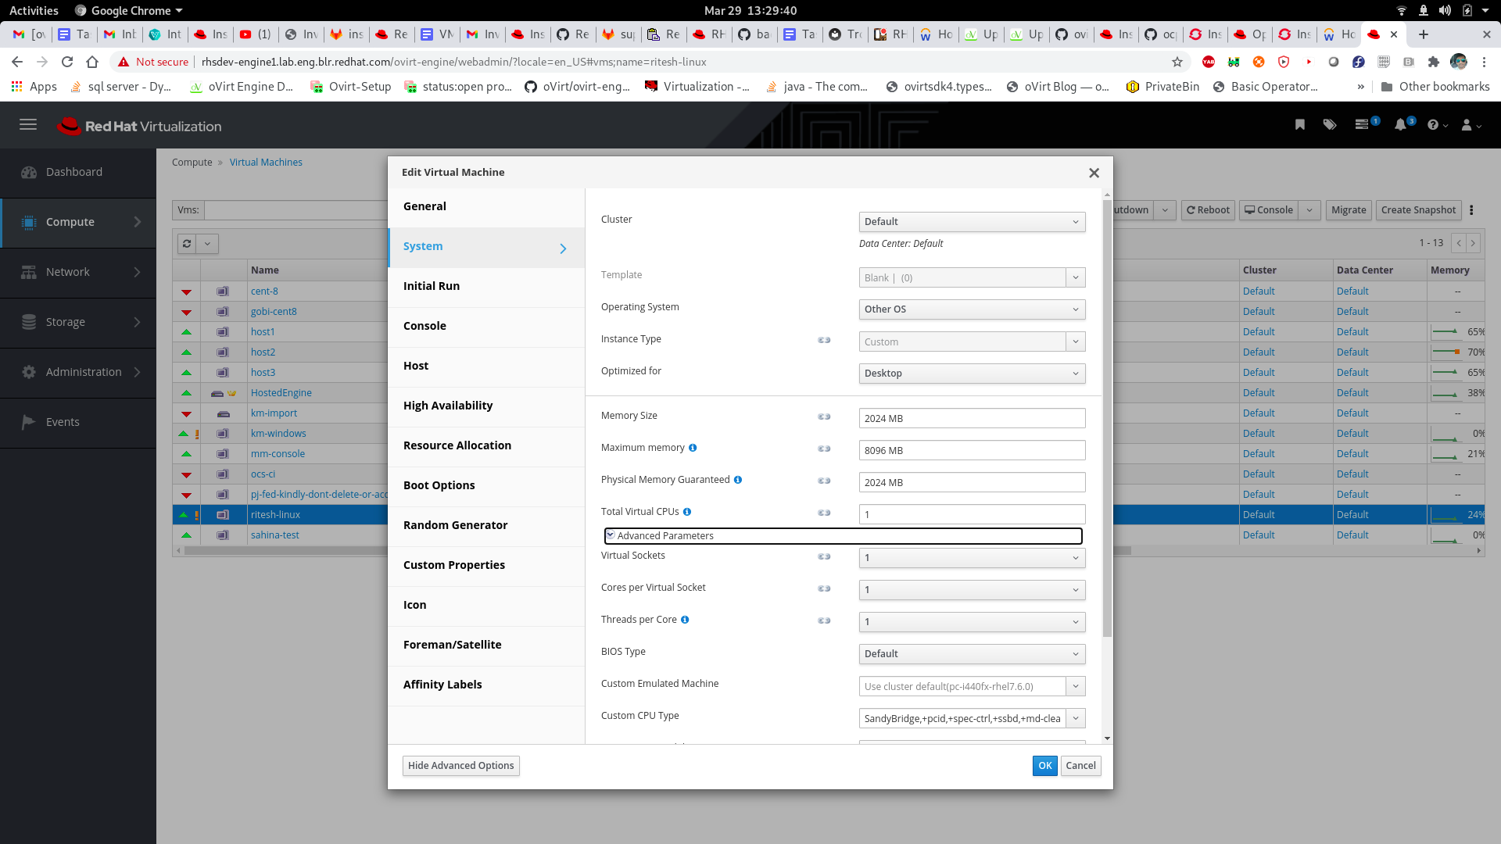Click the Hide Advanced Options button
Viewport: 1501px width, 844px height.
[460, 766]
